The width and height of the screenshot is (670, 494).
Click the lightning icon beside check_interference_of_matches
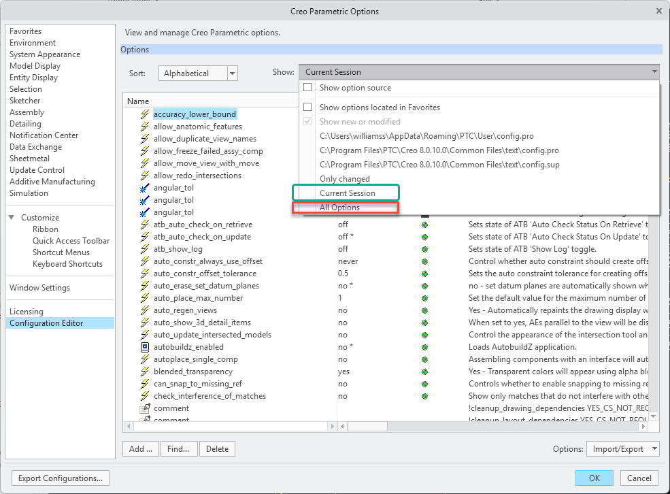pos(145,396)
